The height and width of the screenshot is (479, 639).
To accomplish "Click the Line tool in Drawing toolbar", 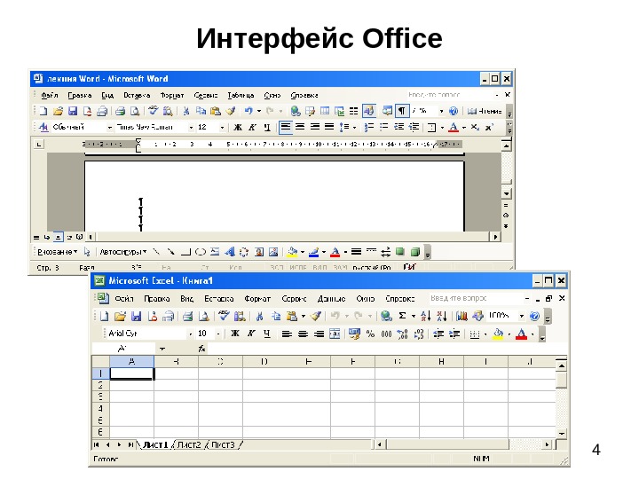I will tap(156, 252).
